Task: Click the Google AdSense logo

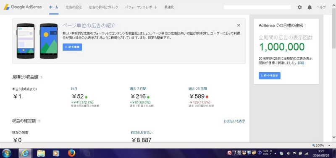Action: coord(23,7)
